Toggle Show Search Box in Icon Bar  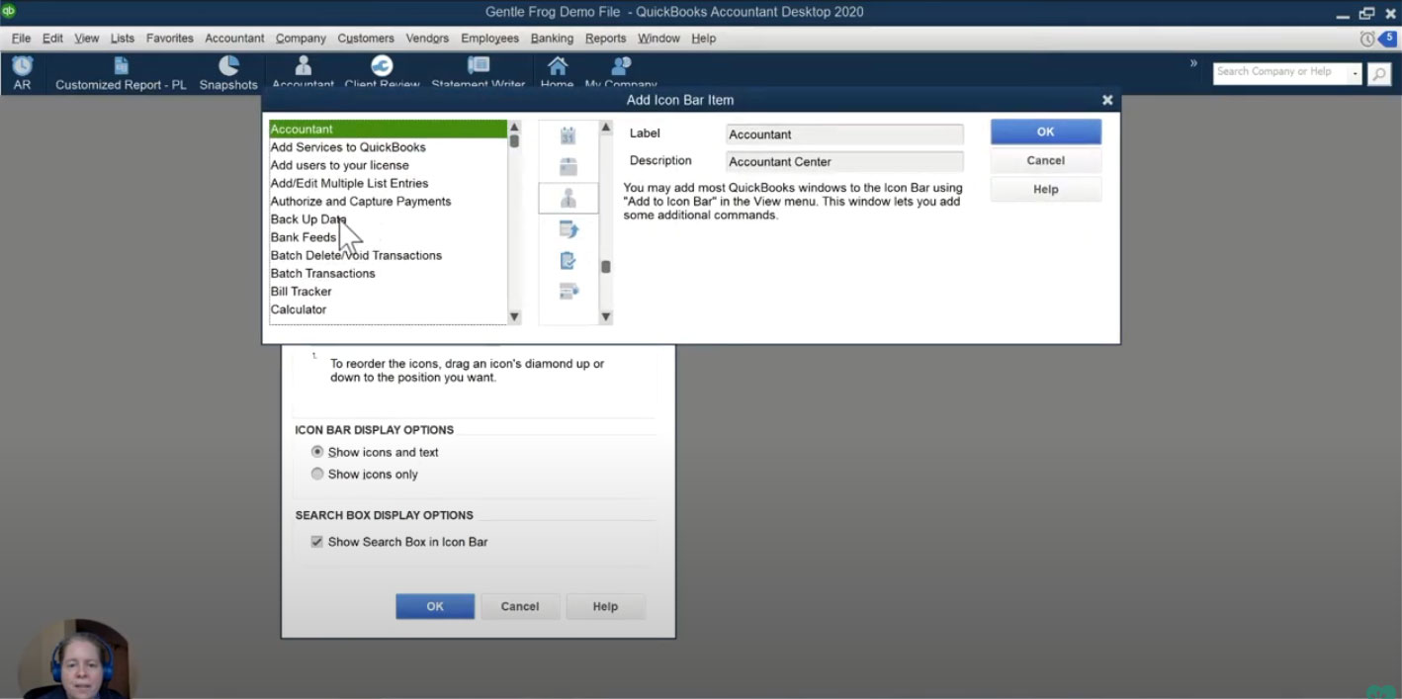coord(317,542)
